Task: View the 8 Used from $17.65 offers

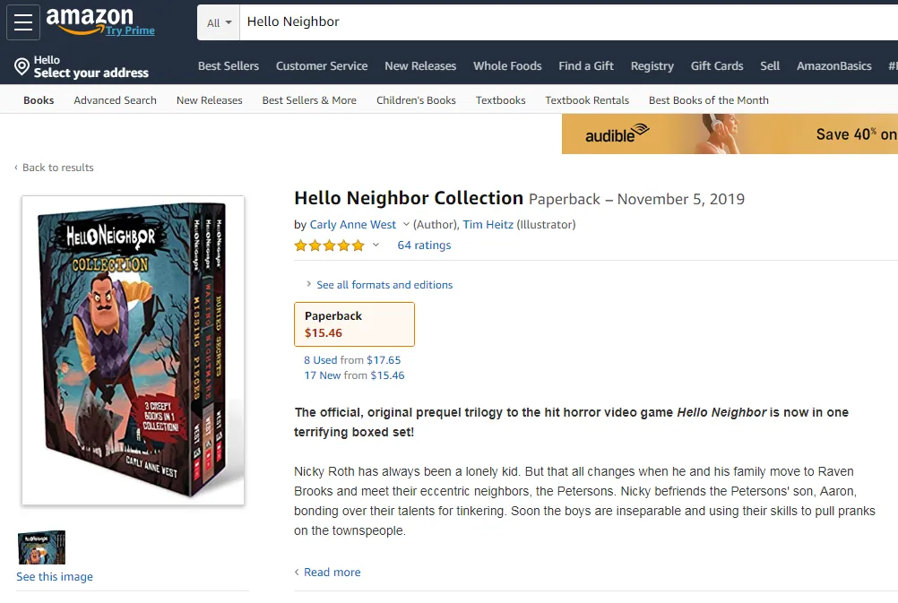Action: tap(352, 360)
